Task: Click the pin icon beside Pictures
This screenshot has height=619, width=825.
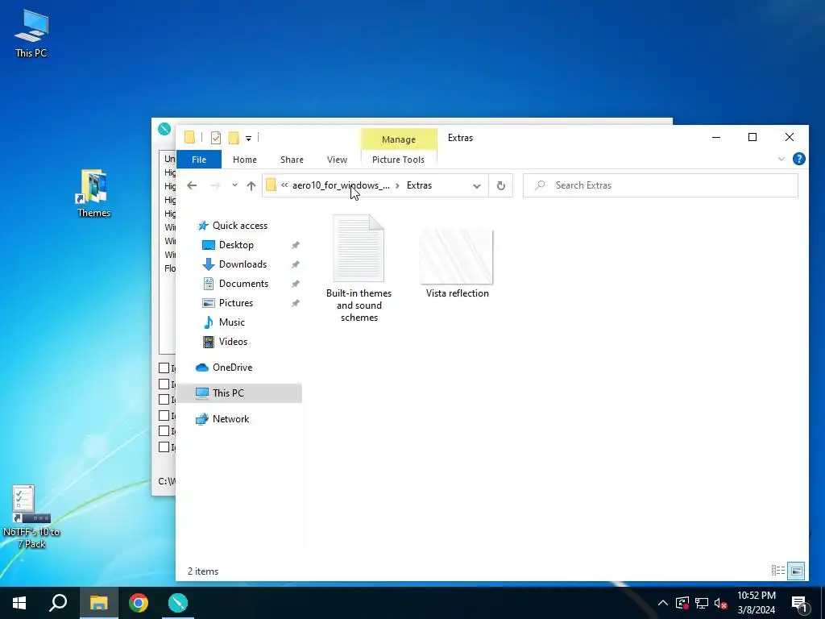Action: (295, 303)
